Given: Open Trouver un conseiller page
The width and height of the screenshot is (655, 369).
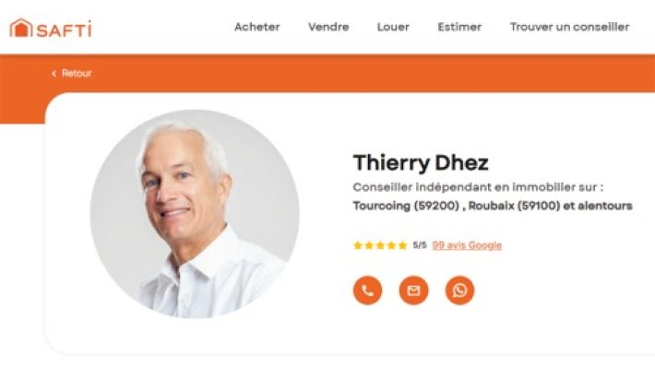Looking at the screenshot, I should (569, 27).
